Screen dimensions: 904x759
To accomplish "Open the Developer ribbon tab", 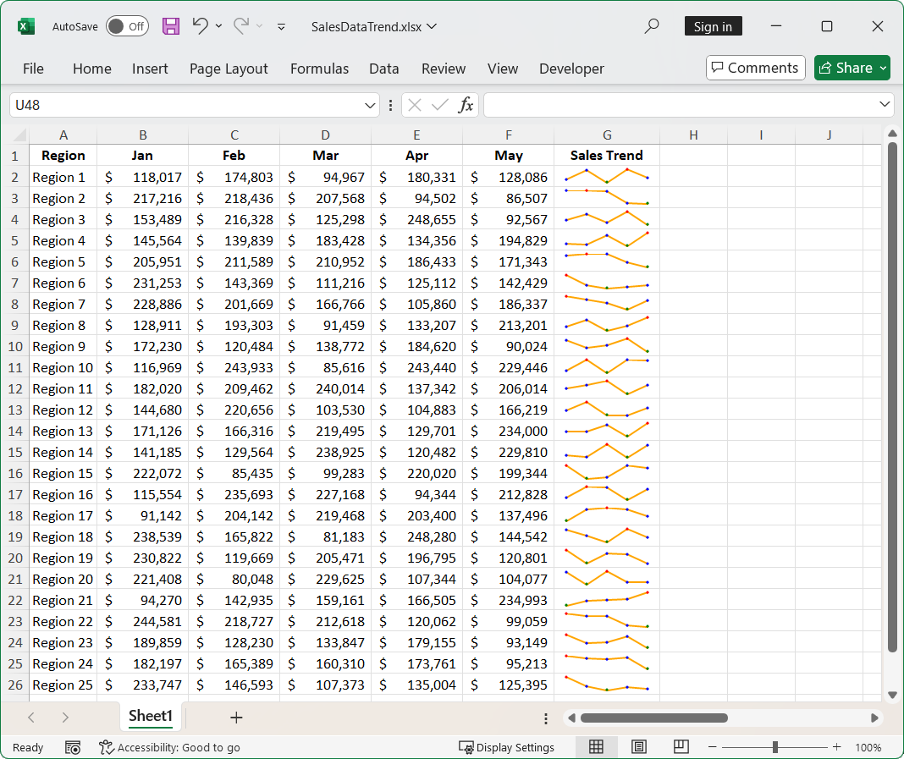I will (x=571, y=69).
